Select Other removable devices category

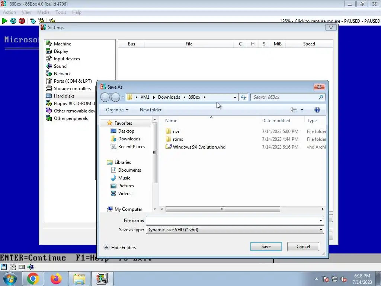tap(74, 111)
